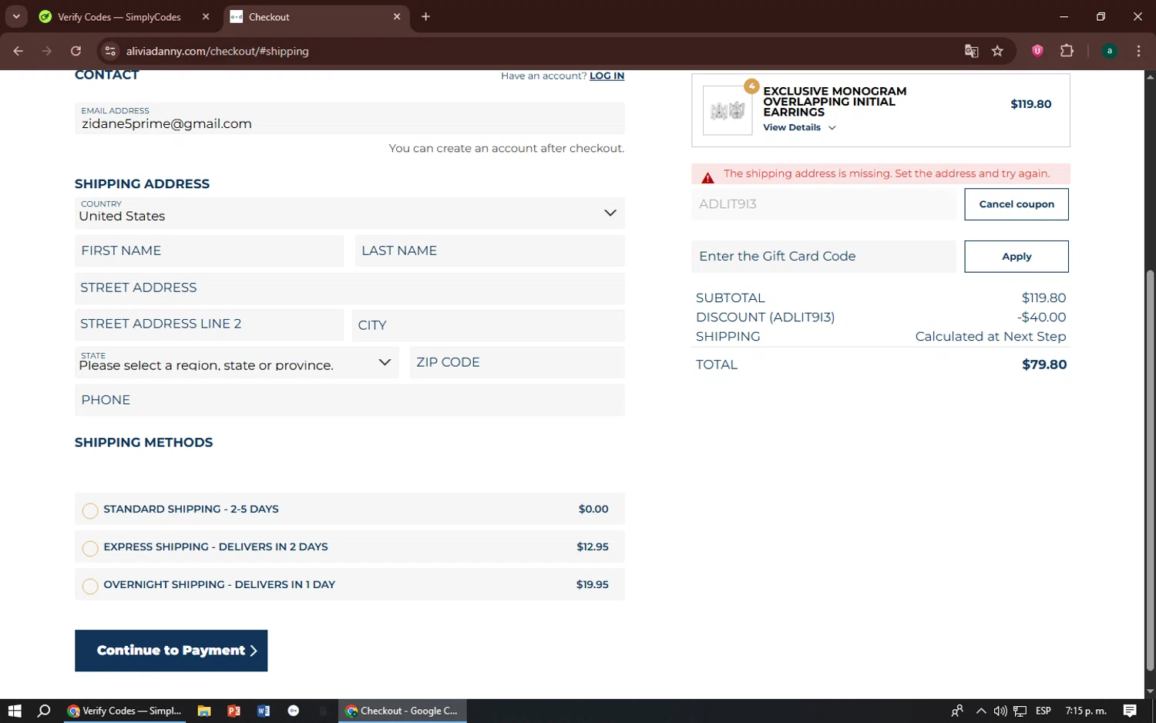This screenshot has width=1156, height=723.
Task: Focus the Street Address field
Action: pos(349,288)
